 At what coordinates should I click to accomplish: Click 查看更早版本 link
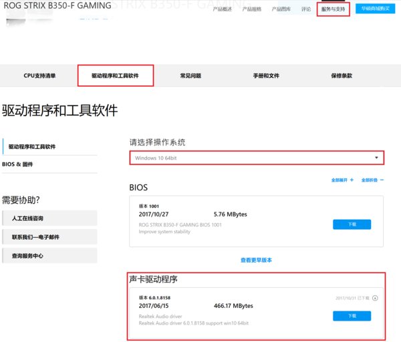tap(256, 260)
